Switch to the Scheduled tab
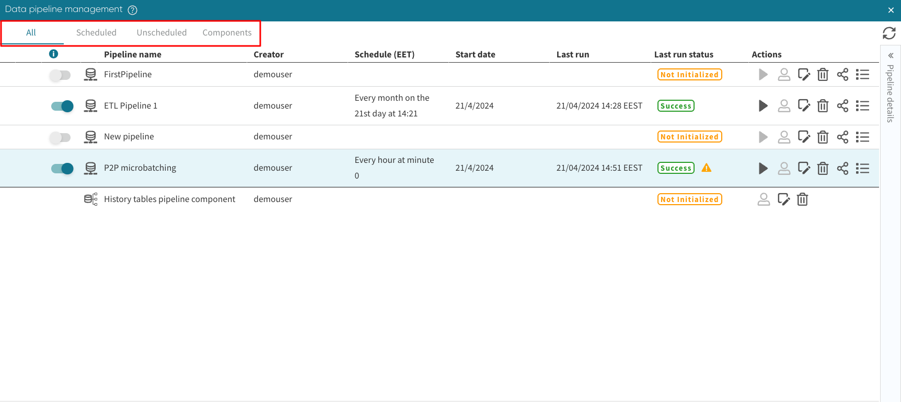901x402 pixels. [96, 32]
